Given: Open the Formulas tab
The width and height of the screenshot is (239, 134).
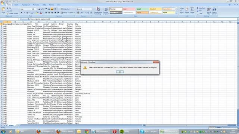Looking at the screenshot, I should pos(36,5).
